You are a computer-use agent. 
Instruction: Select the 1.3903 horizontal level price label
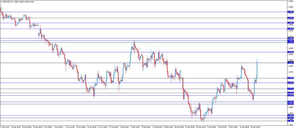tap(290, 115)
